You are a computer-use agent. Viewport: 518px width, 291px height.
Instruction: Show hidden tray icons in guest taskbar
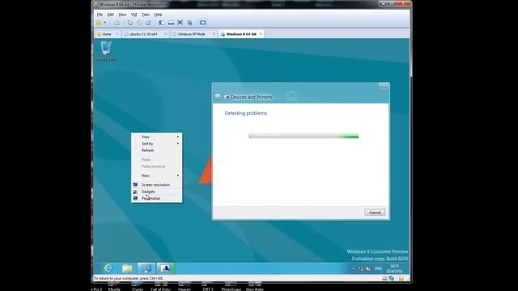click(x=353, y=269)
